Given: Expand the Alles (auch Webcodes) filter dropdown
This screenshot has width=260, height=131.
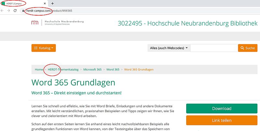Looking at the screenshot, I should click(x=169, y=48).
